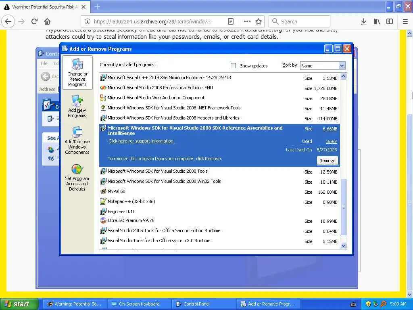The width and height of the screenshot is (413, 310).
Task: Switch to On-Screen Keyboard taskbar button
Action: tap(139, 304)
